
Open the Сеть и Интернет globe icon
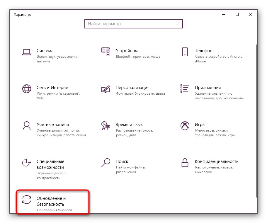(27, 88)
